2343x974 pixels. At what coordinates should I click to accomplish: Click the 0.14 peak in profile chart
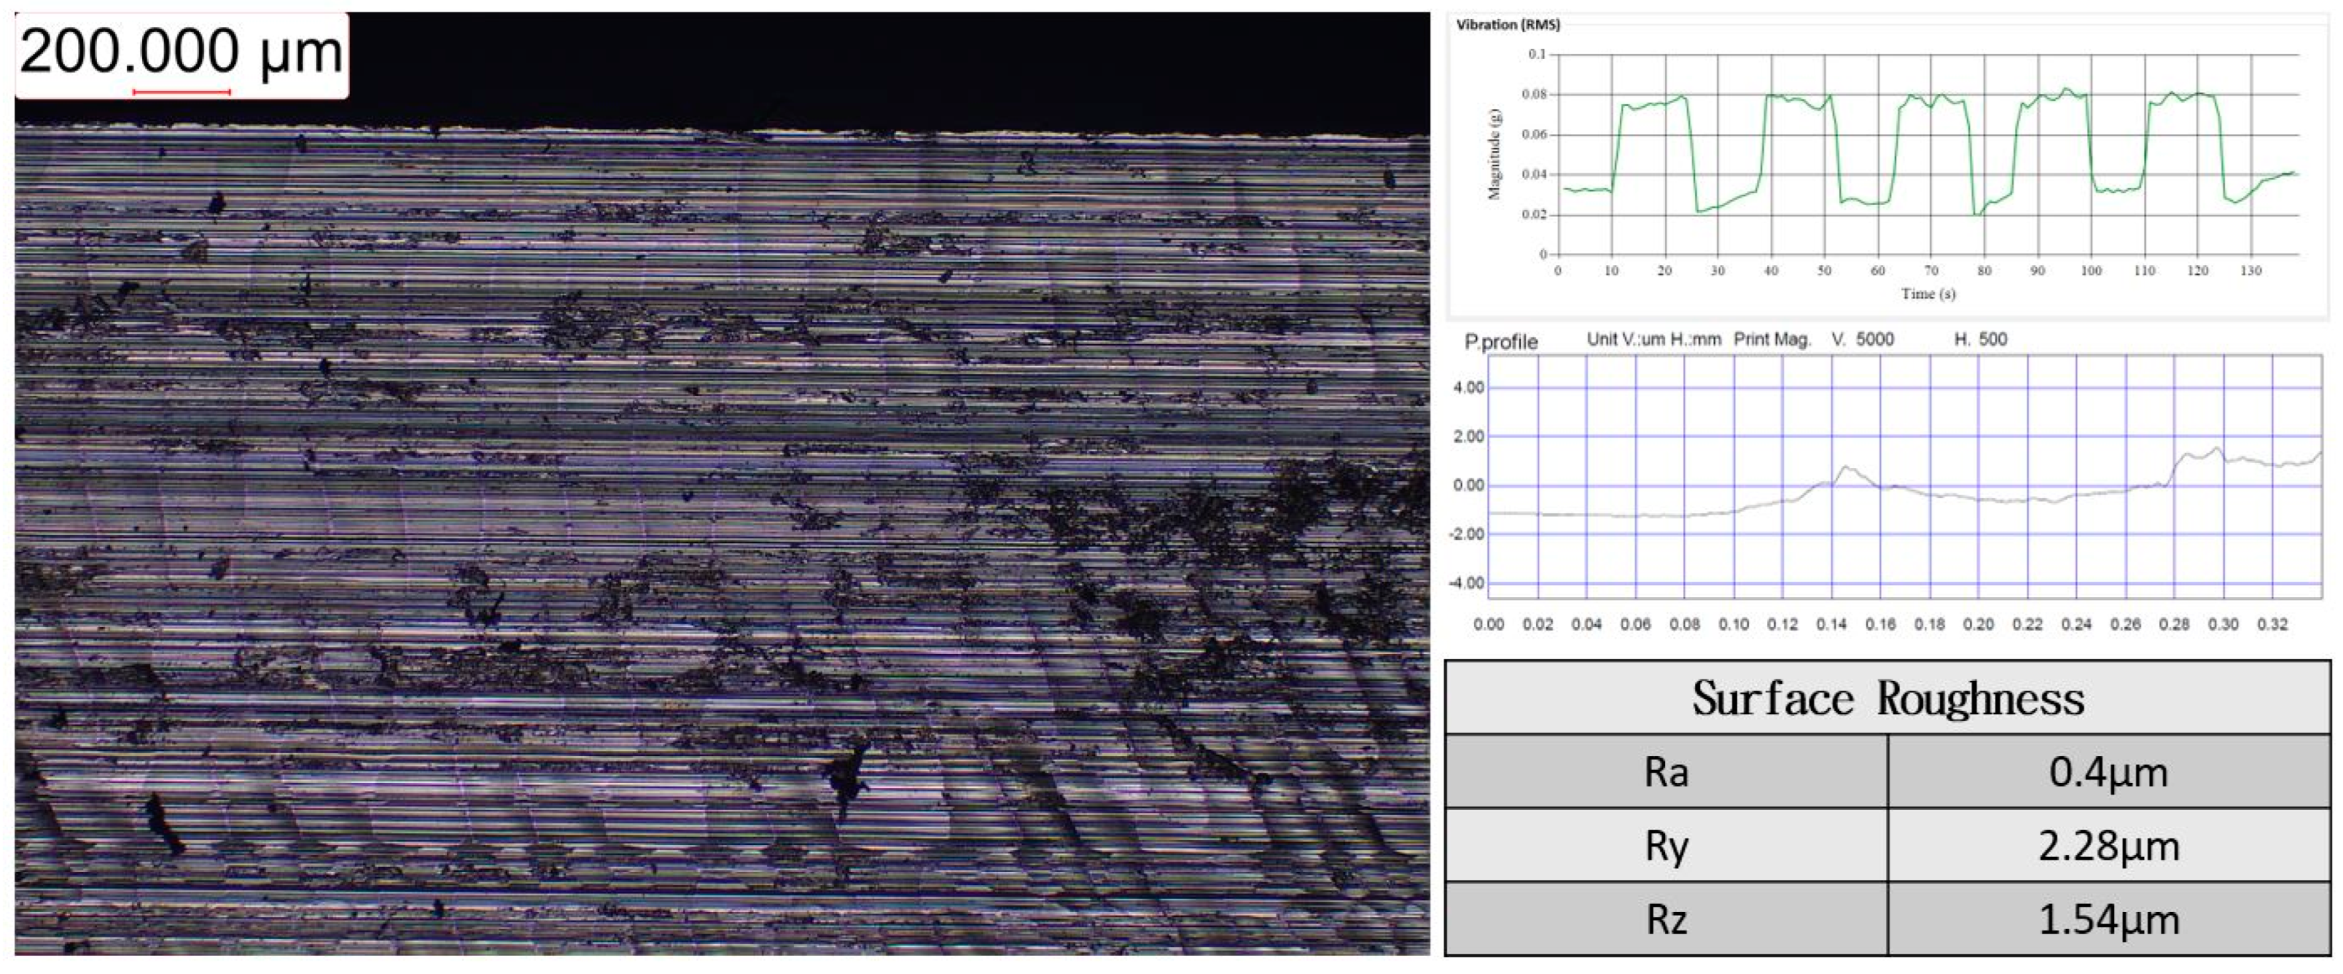pyautogui.click(x=1846, y=469)
